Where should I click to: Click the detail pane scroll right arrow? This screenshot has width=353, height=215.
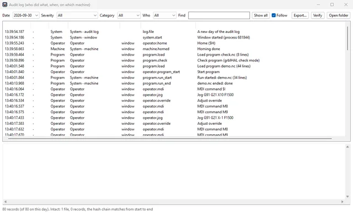tap(342, 202)
